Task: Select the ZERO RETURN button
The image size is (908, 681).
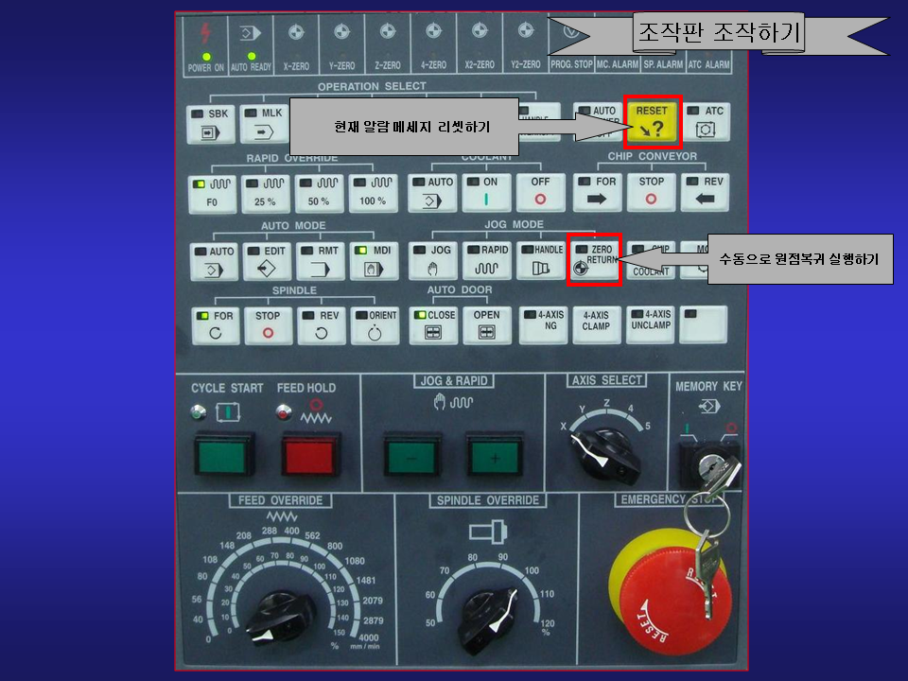Action: (595, 260)
